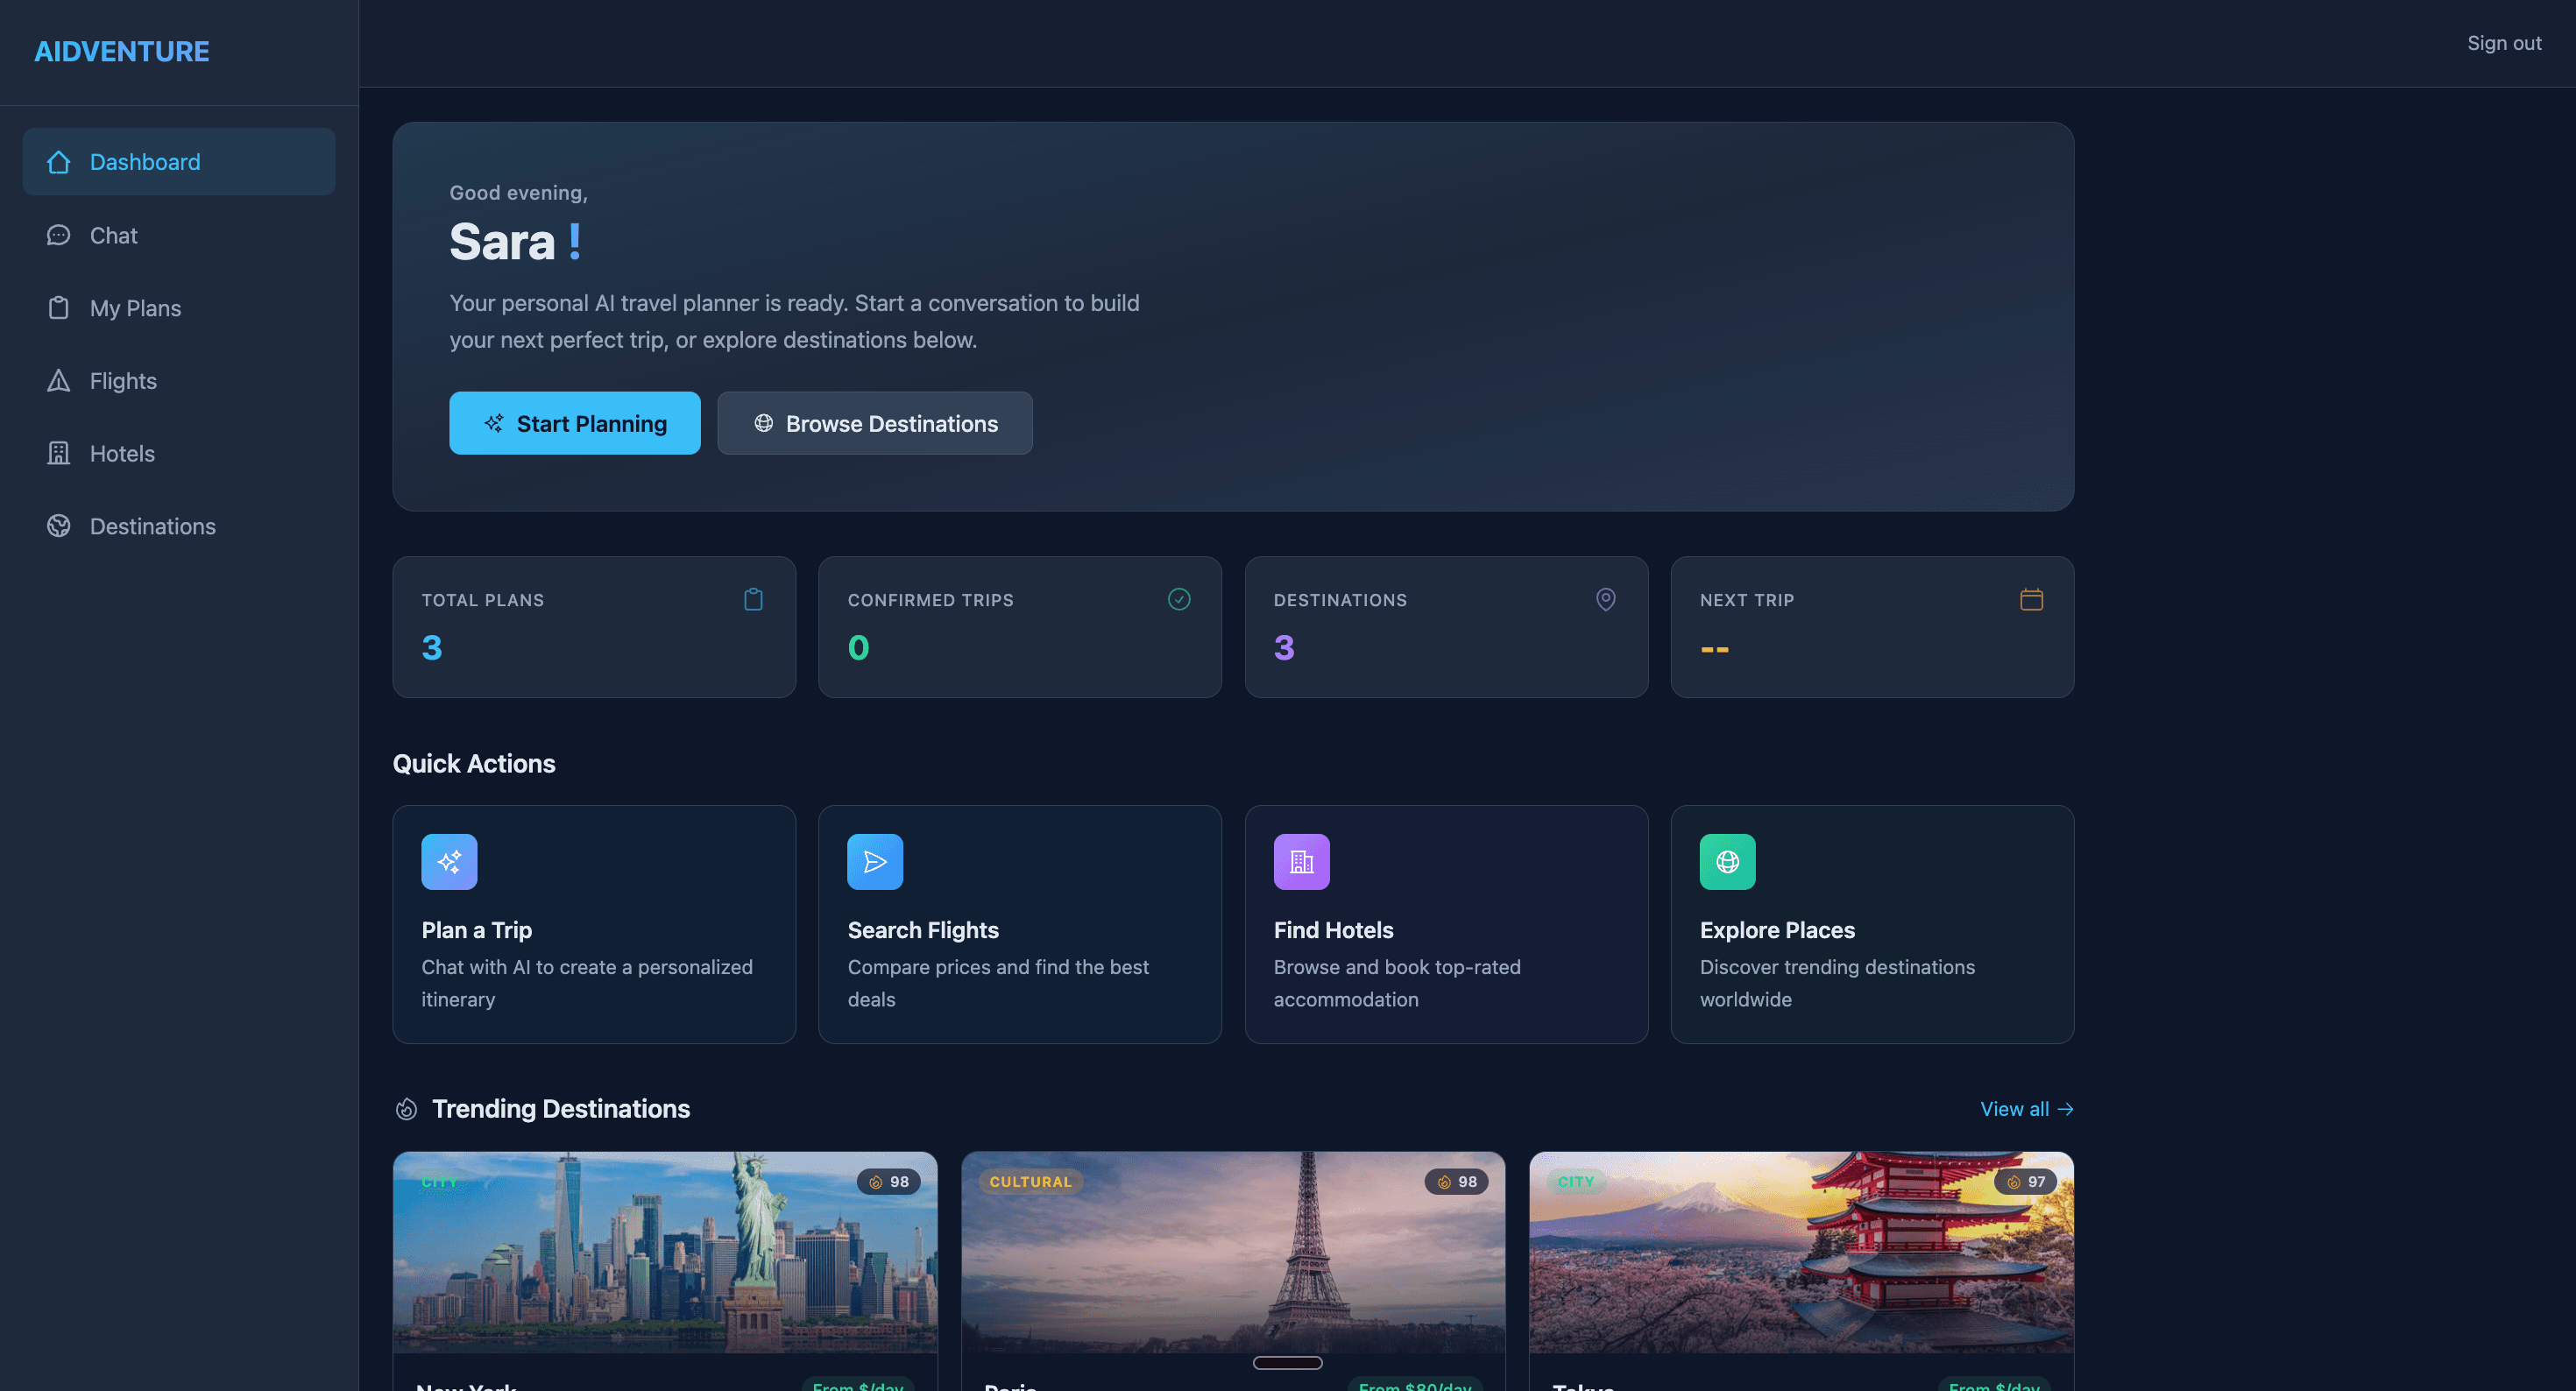This screenshot has height=1391, width=2576.
Task: Click the Total Plans value 3
Action: click(x=432, y=648)
